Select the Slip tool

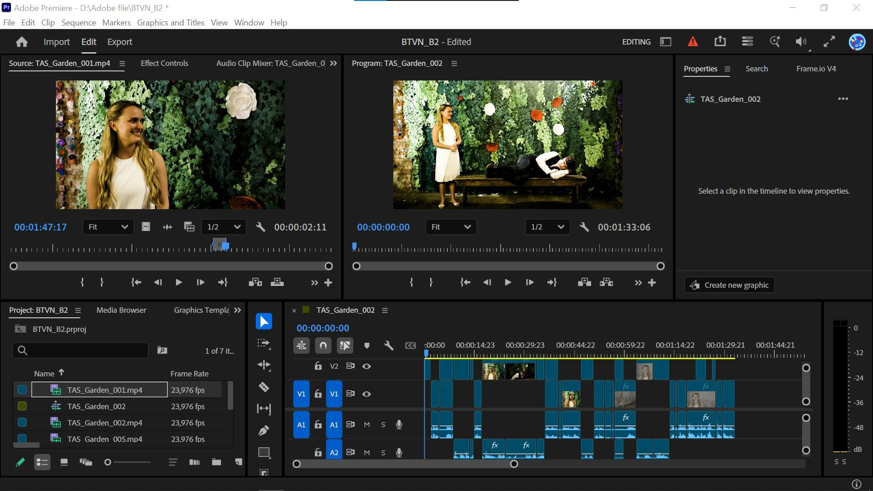(x=264, y=409)
